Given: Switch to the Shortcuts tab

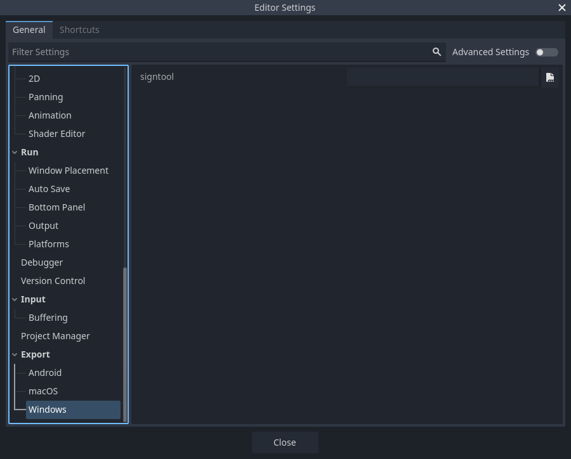Looking at the screenshot, I should pos(79,30).
